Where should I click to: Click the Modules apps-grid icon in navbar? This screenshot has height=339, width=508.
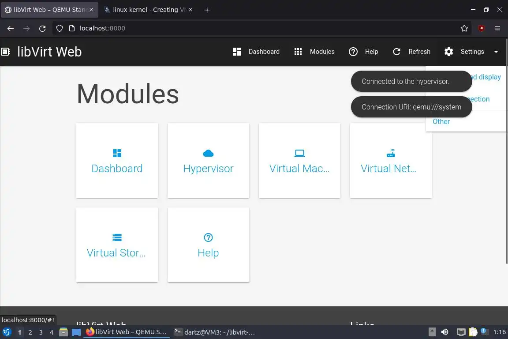(x=298, y=52)
